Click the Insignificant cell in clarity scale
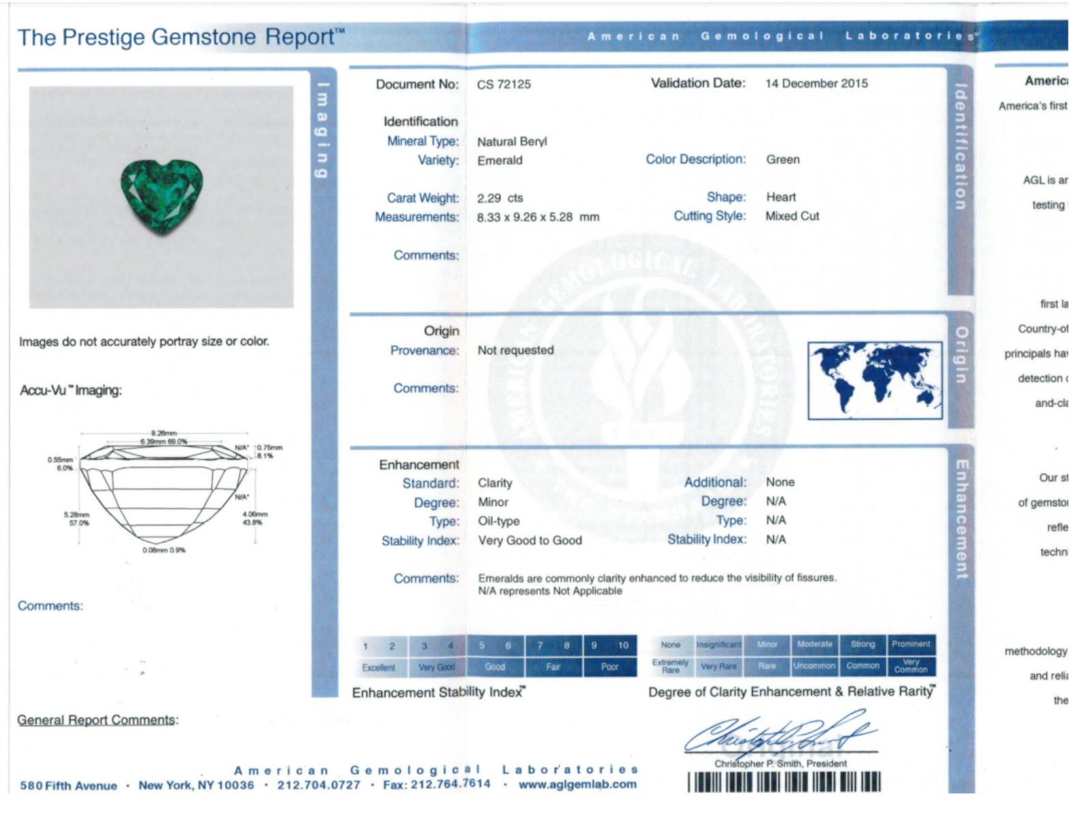The height and width of the screenshot is (823, 1073). (719, 645)
